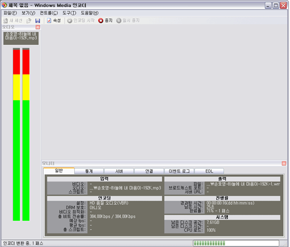Click the left audio level meter
The width and height of the screenshot is (290, 247).
coord(16,135)
